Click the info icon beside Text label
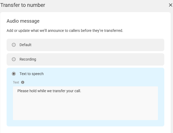 (23, 82)
